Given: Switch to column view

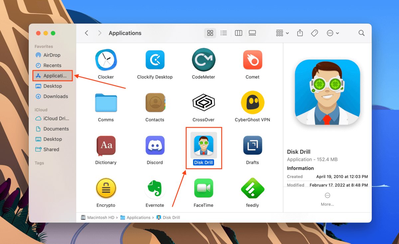Looking at the screenshot, I should [x=238, y=33].
